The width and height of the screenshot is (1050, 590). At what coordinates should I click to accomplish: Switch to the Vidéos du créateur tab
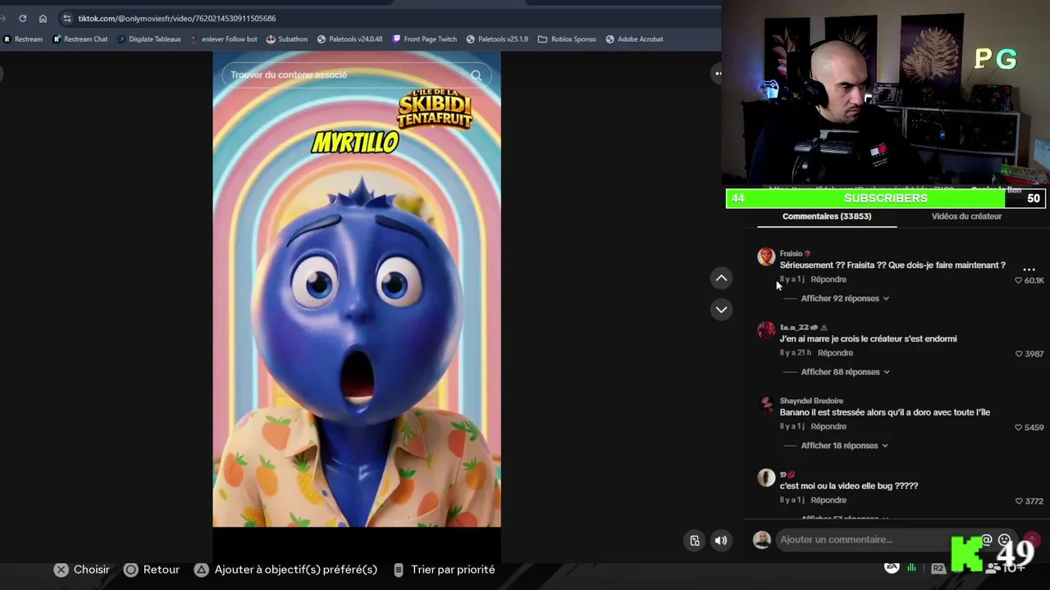966,216
